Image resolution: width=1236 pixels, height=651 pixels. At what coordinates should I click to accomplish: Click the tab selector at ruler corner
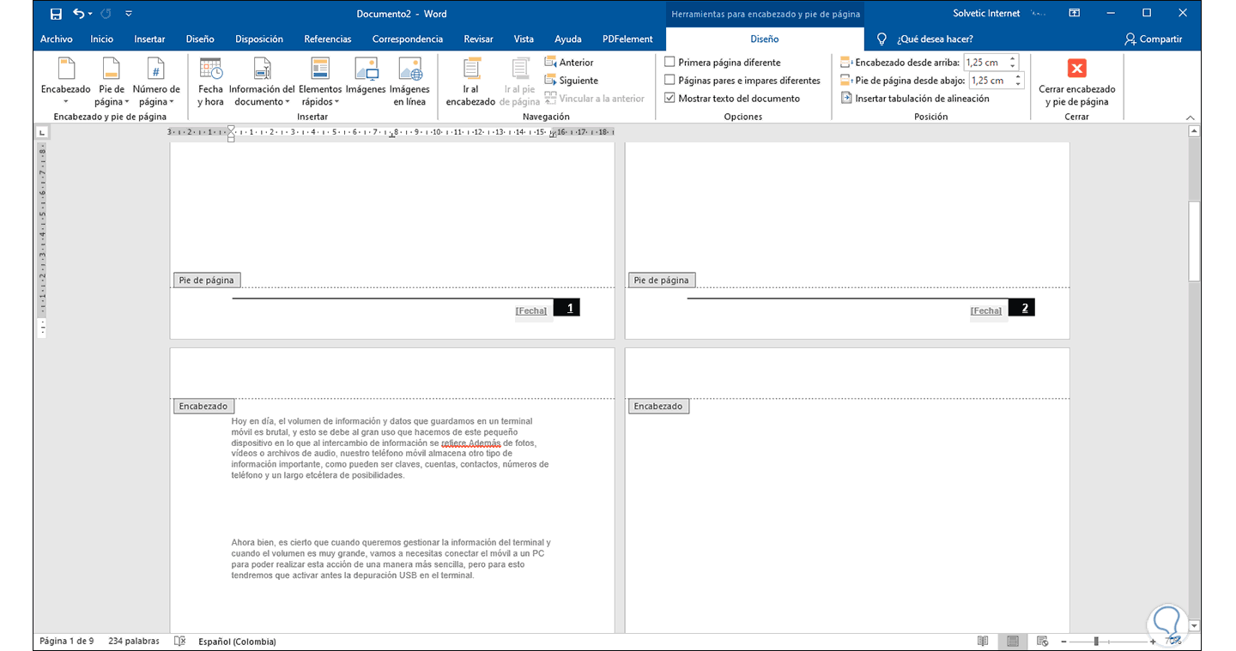click(42, 132)
